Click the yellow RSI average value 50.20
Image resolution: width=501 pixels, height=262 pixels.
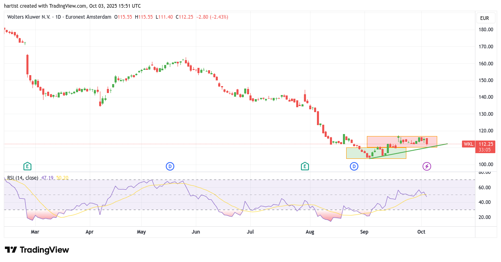pyautogui.click(x=62, y=178)
